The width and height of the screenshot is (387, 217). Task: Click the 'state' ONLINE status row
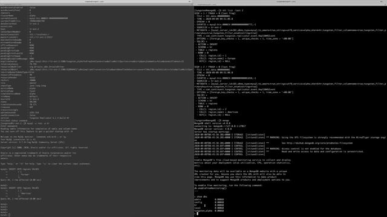point(19,102)
